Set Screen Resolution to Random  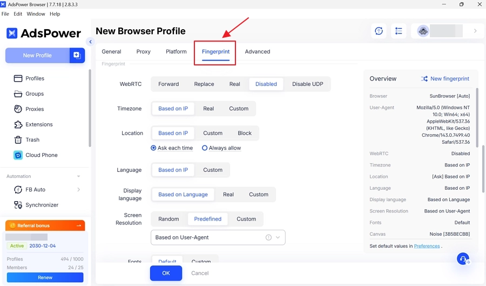pyautogui.click(x=168, y=219)
